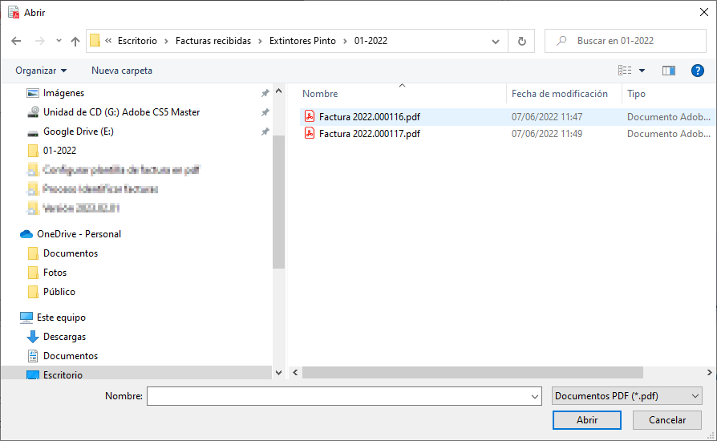Open the Organizar menu
This screenshot has width=717, height=441.
41,71
